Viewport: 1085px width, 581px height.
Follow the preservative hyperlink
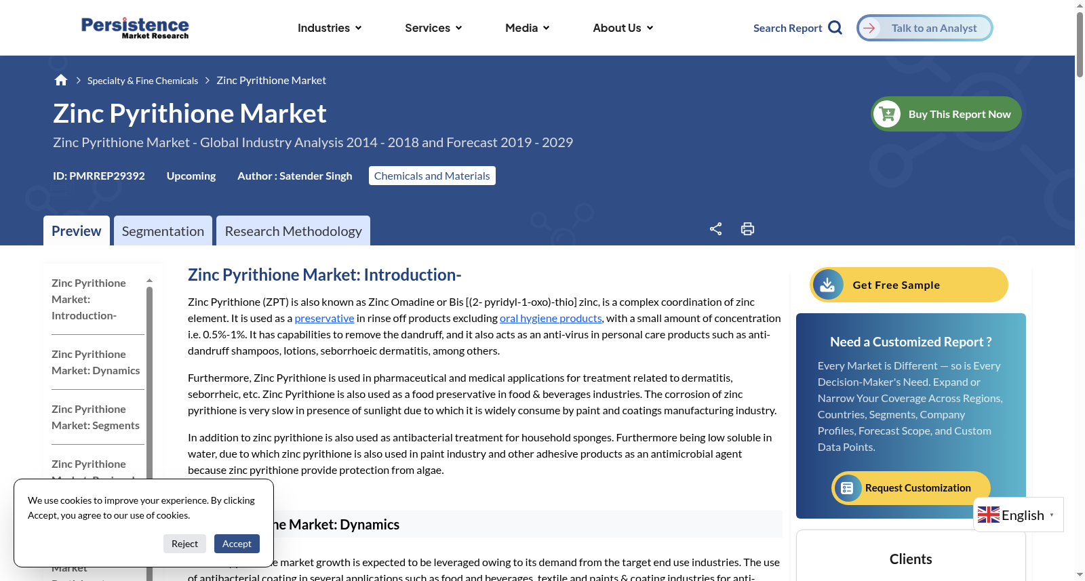[324, 318]
